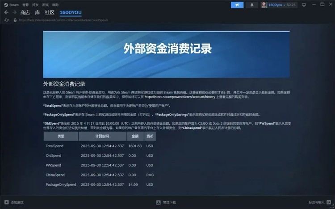This screenshot has height=209, width=335.
Task: Click the 类型 column header
Action: pos(61,136)
